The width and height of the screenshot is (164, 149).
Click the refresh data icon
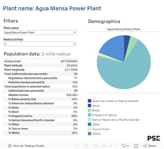point(104,146)
